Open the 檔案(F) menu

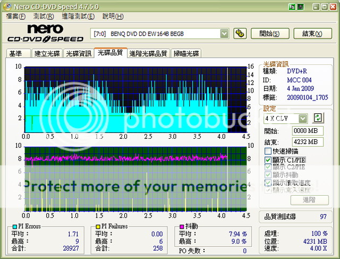coord(15,16)
